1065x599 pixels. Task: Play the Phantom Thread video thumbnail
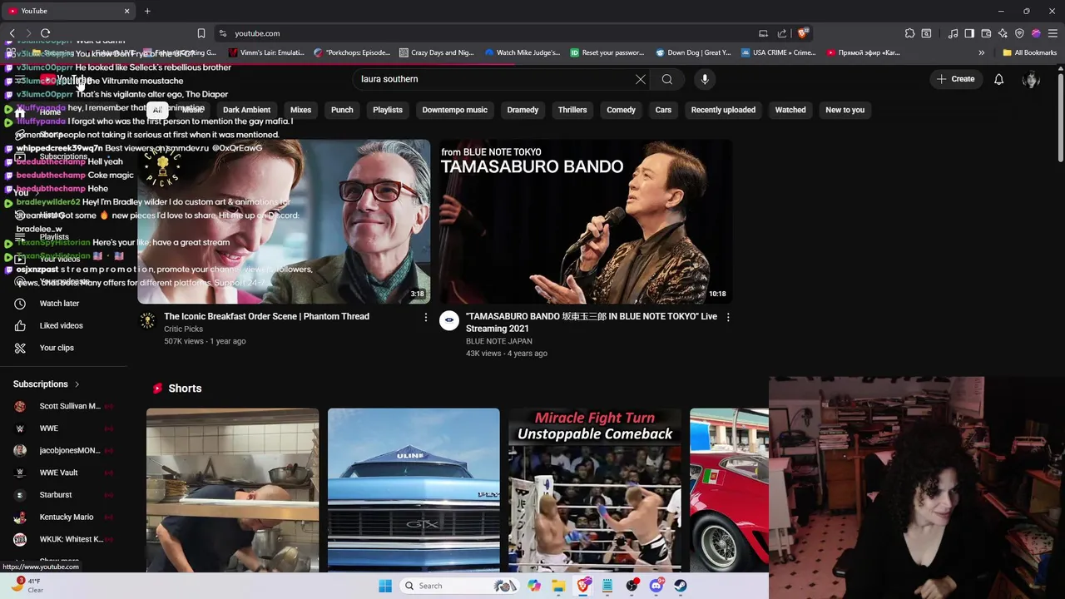pos(284,221)
